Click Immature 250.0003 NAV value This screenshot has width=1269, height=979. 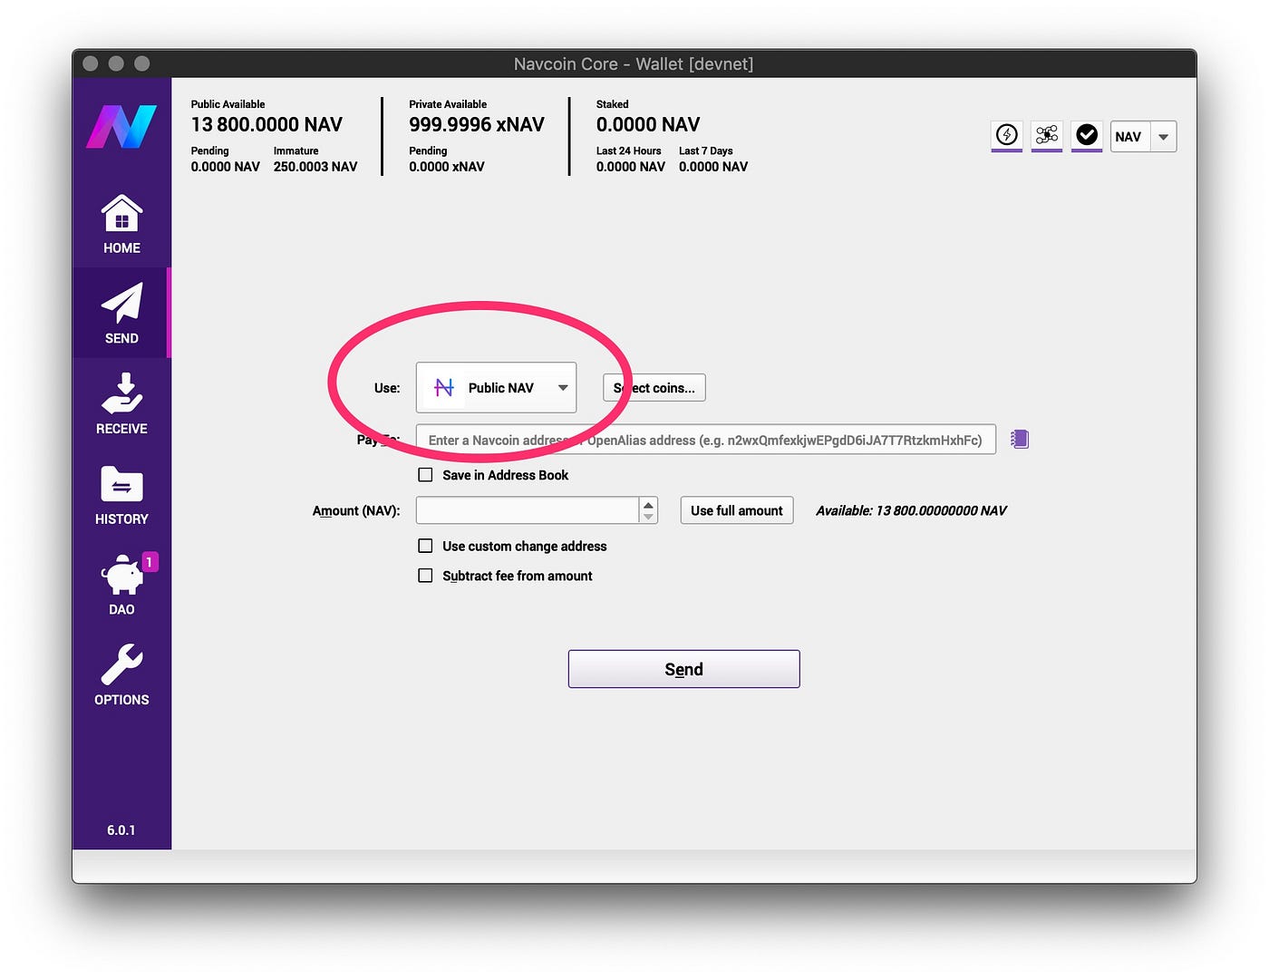315,167
